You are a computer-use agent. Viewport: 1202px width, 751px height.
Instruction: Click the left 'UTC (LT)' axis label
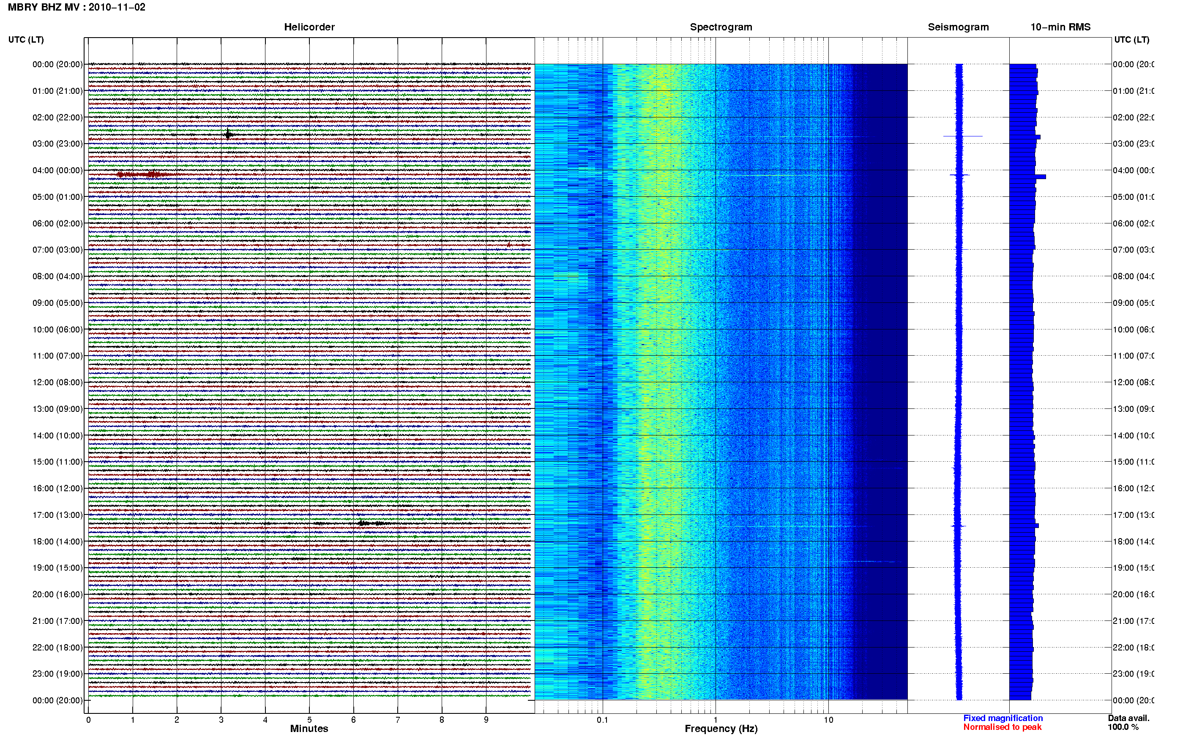26,40
